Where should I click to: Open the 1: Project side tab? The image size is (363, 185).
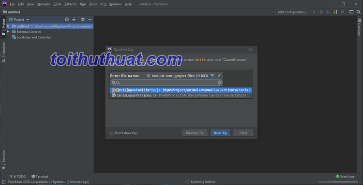[3, 27]
